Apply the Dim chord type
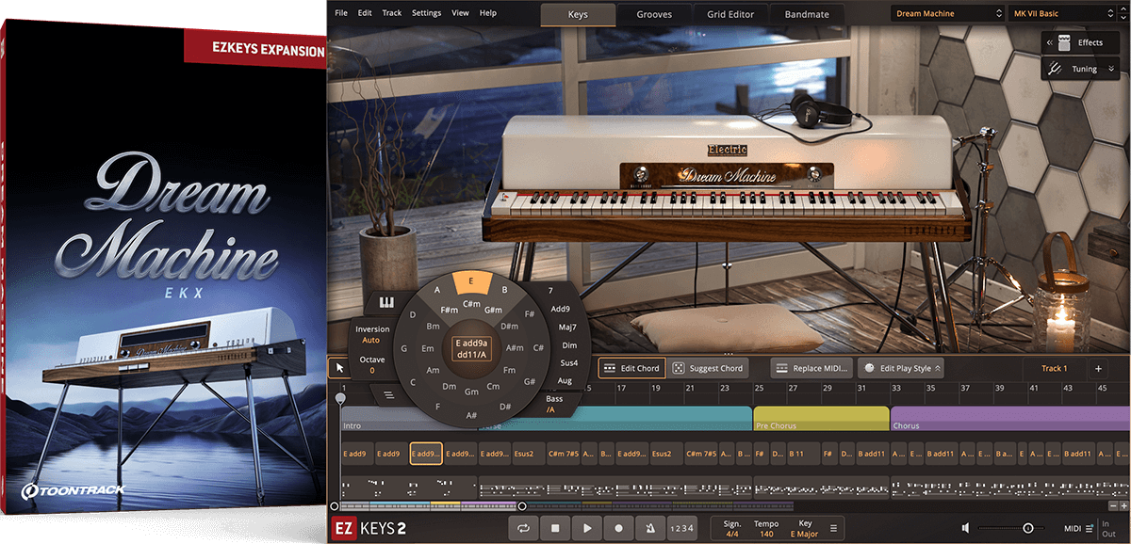 [568, 344]
